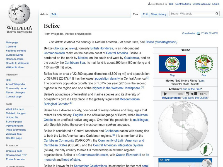Open the Belize disambiguation link

[x=161, y=42]
